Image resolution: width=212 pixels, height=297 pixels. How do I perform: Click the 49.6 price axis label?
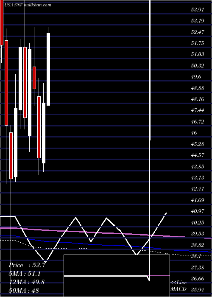196,77
